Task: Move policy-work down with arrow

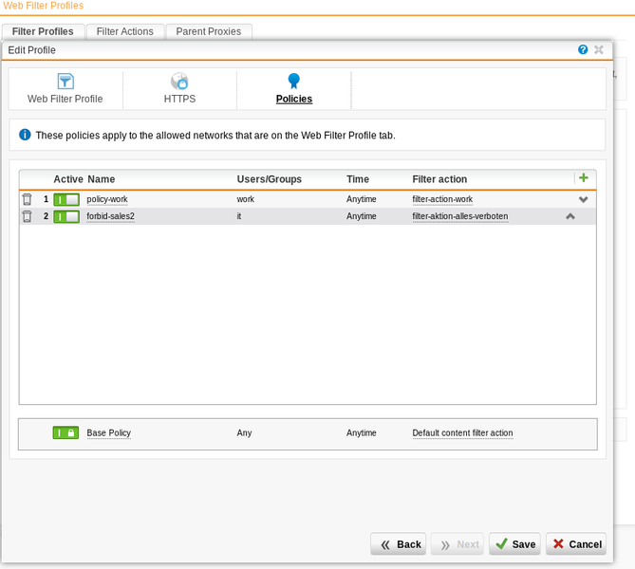Action: [584, 199]
